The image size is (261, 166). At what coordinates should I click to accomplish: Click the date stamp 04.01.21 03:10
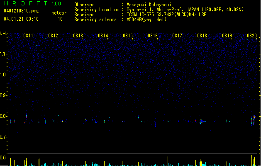click(x=21, y=19)
